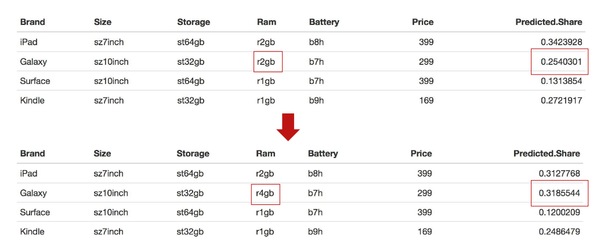Image resolution: width=615 pixels, height=246 pixels.
Task: Click the Price header in bottom table
Action: [421, 153]
